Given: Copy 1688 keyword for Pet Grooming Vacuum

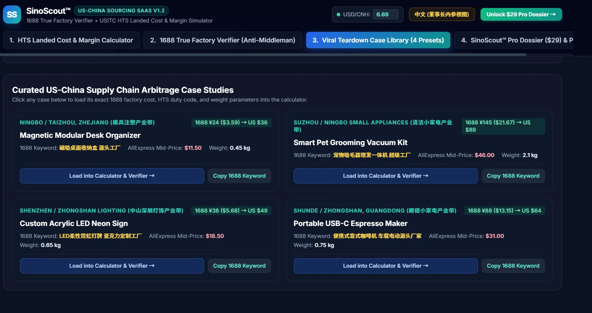Looking at the screenshot, I should pos(513,176).
